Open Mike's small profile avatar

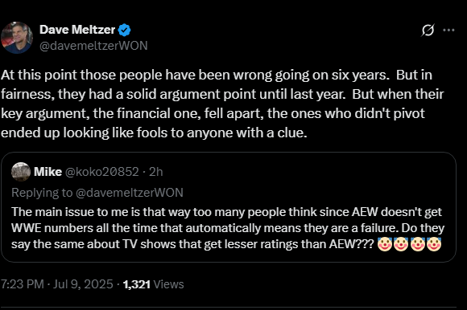coord(21,172)
